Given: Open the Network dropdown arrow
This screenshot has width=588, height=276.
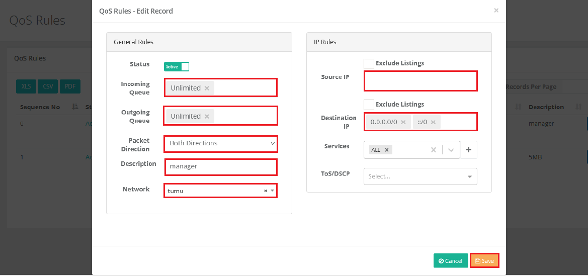Looking at the screenshot, I should pyautogui.click(x=272, y=191).
